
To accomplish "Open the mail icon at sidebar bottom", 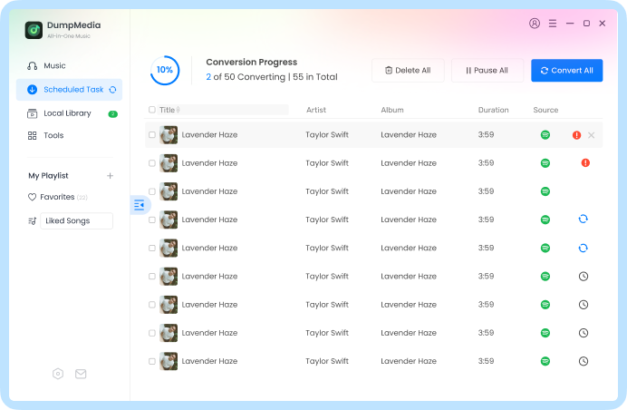I will [x=81, y=374].
